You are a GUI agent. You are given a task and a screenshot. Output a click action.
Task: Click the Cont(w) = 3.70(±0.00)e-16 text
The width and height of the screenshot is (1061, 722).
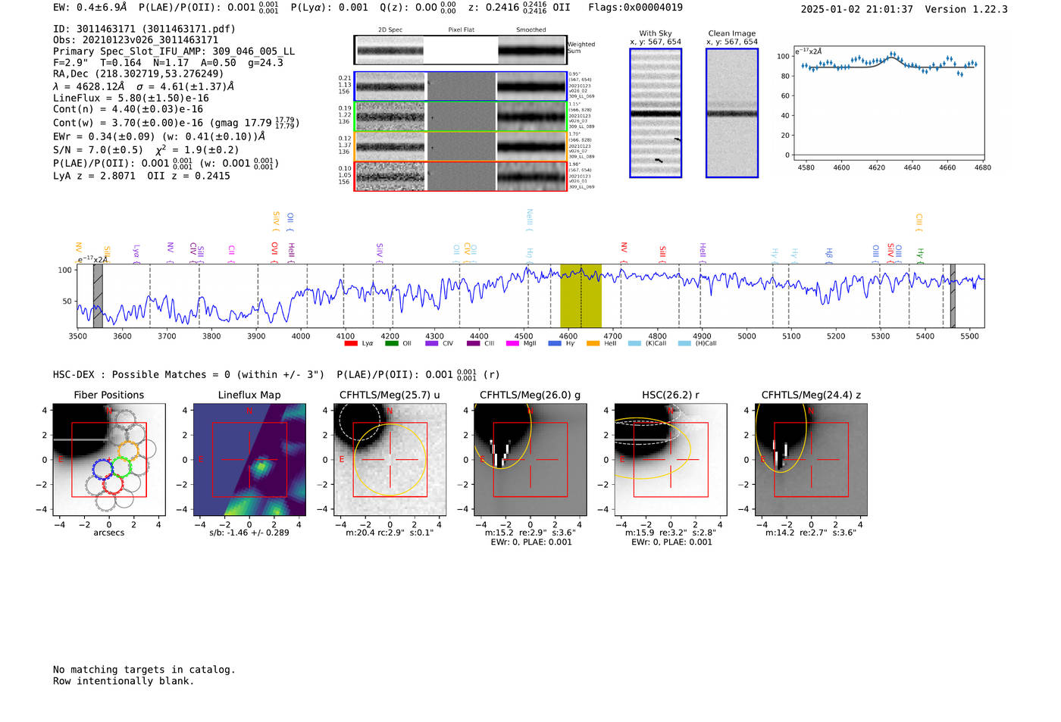click(x=128, y=123)
